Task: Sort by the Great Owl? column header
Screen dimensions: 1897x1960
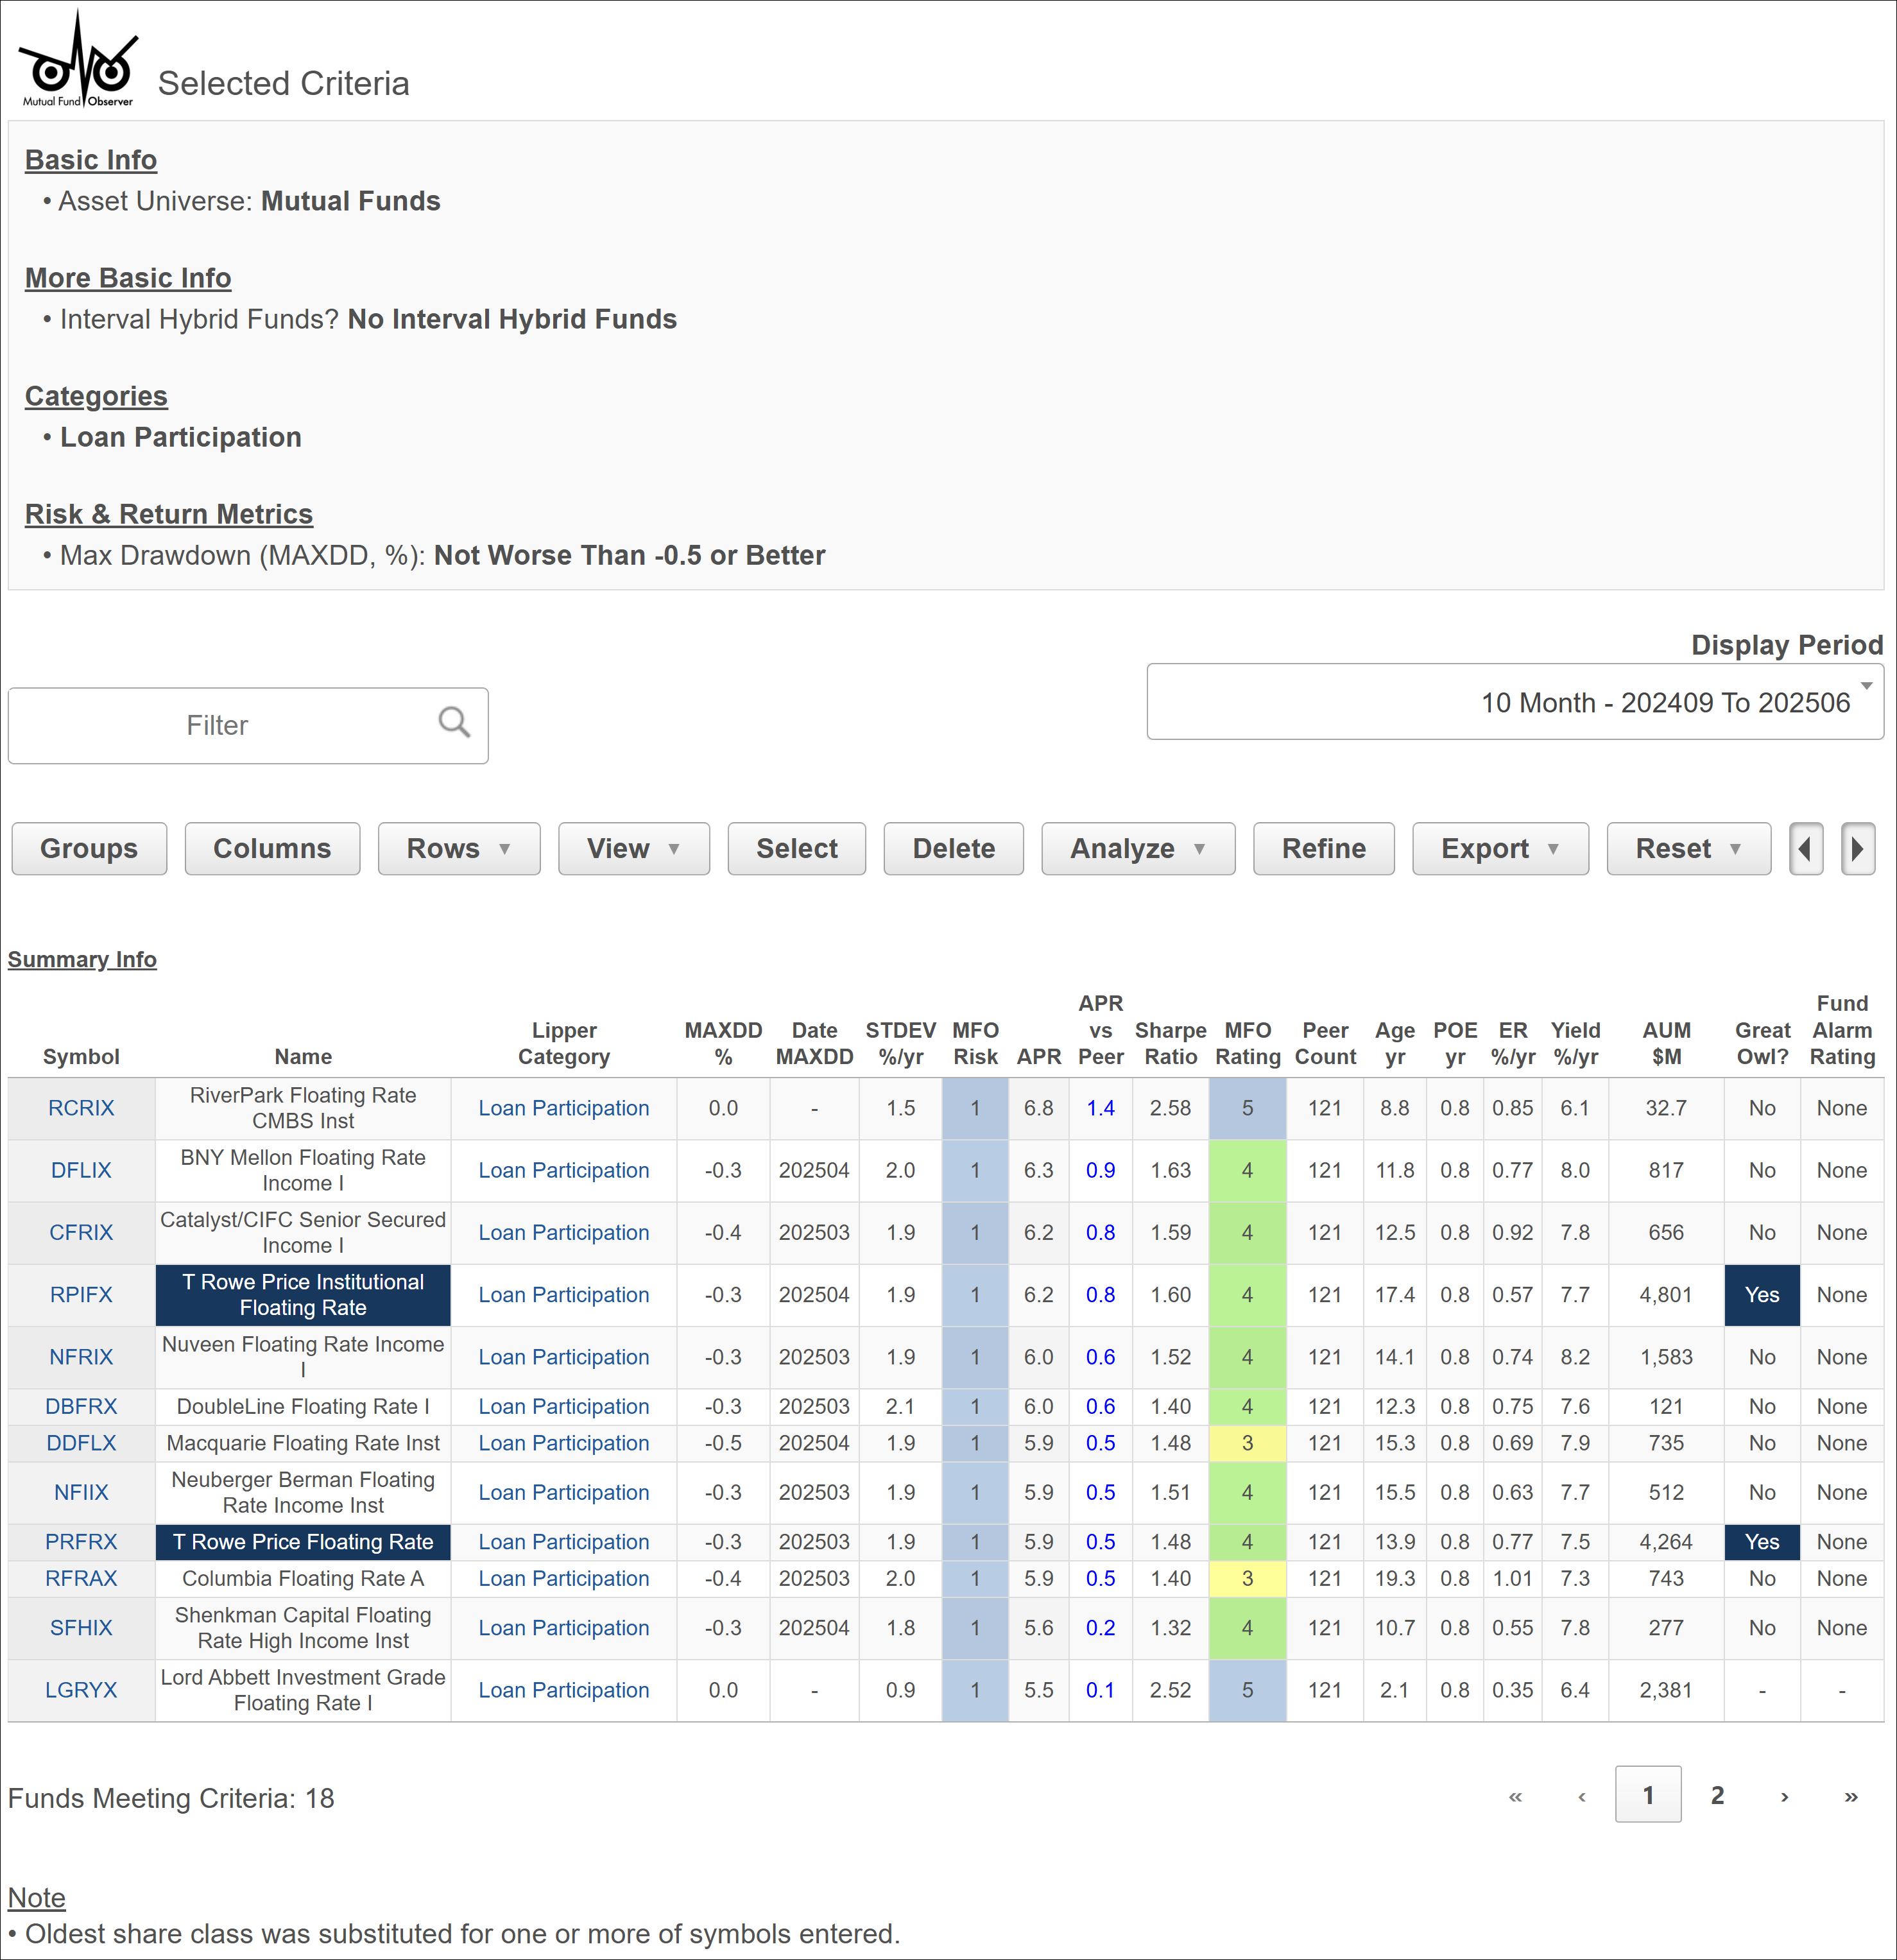Action: [x=1762, y=1044]
